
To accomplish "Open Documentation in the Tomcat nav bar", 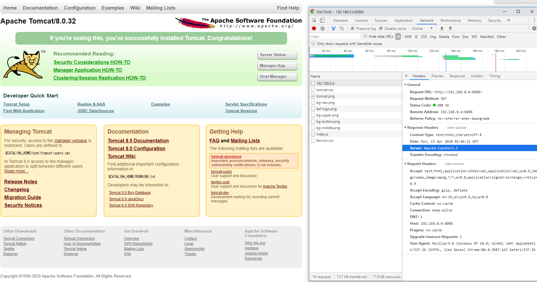I will click(40, 8).
